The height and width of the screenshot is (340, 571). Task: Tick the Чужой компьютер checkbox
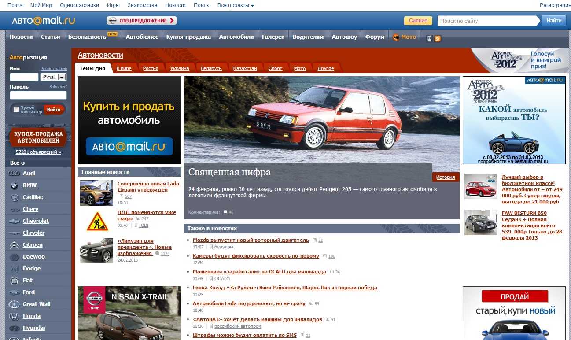[x=16, y=109]
